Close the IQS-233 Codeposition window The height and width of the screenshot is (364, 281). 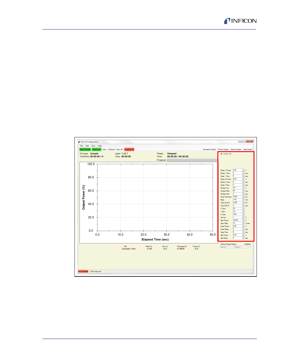250,141
